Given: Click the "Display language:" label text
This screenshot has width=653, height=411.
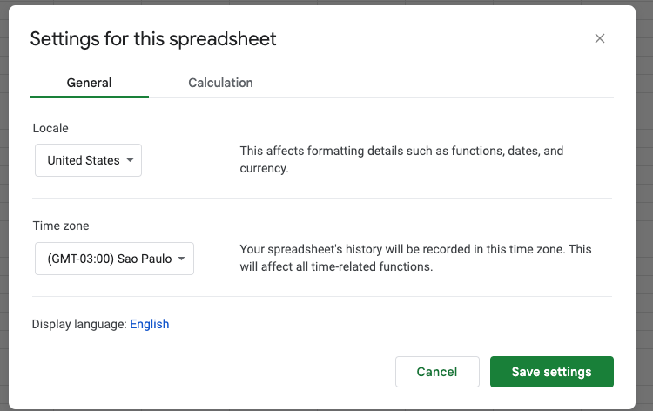Looking at the screenshot, I should click(79, 324).
